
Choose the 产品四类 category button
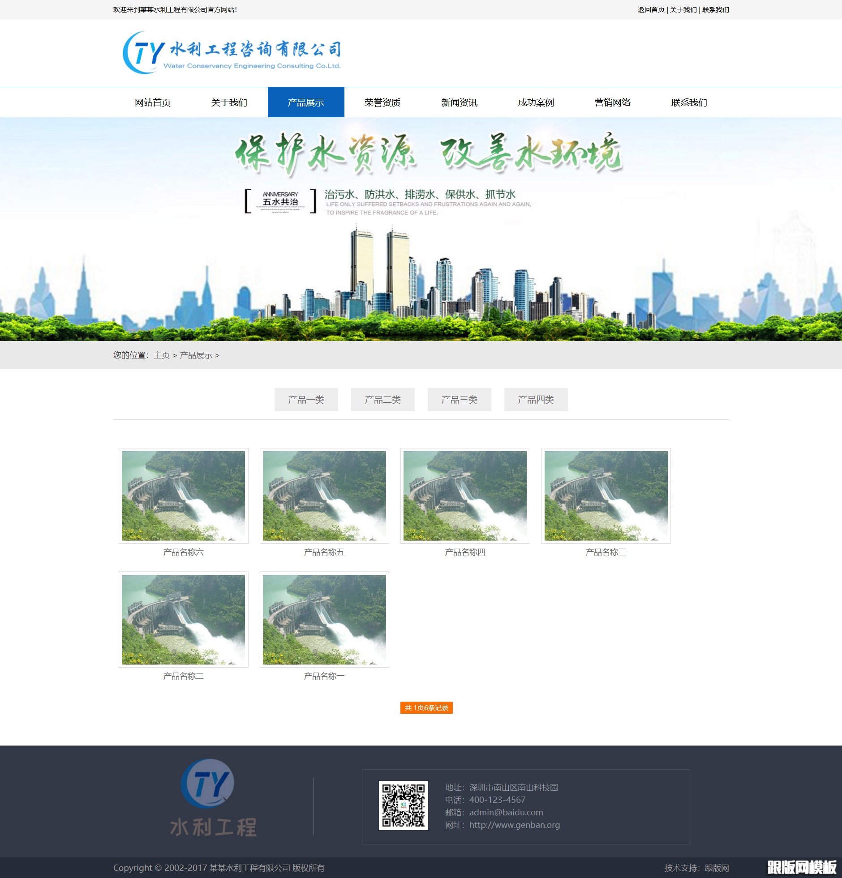click(x=536, y=400)
